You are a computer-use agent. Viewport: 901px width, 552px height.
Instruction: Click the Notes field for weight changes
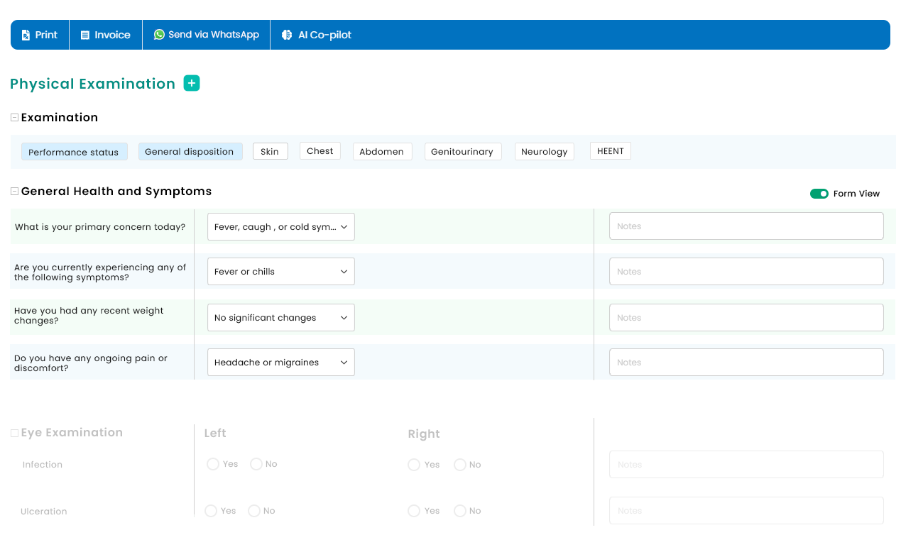pos(746,318)
